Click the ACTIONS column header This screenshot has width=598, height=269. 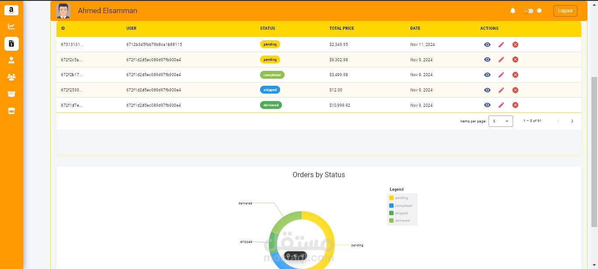tap(489, 28)
